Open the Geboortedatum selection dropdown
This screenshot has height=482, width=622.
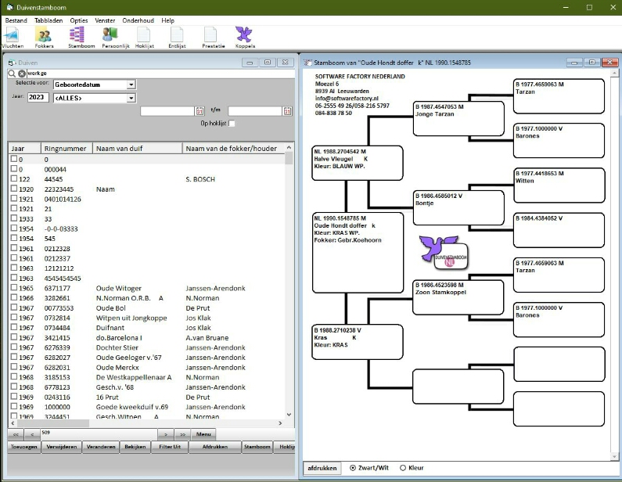click(x=131, y=85)
